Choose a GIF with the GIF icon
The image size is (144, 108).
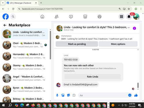(x=74, y=95)
